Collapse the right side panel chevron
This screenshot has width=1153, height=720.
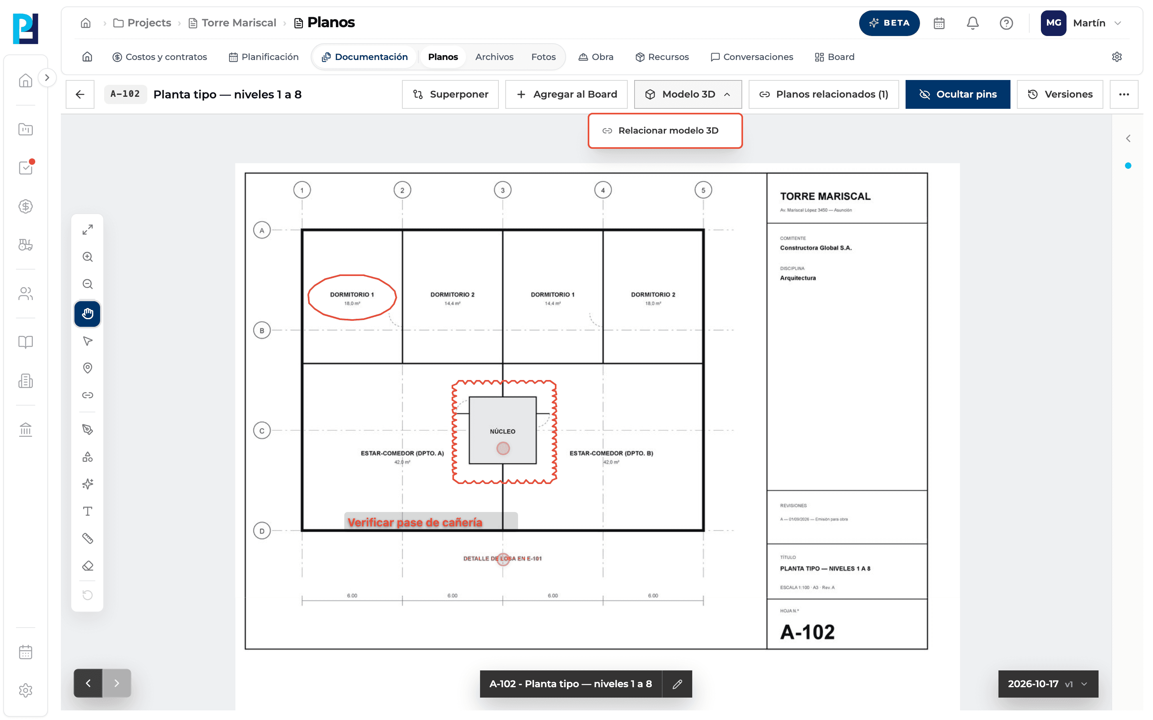(x=1128, y=138)
